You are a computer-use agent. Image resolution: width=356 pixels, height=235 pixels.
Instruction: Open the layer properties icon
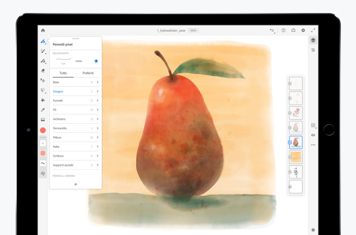point(313,50)
